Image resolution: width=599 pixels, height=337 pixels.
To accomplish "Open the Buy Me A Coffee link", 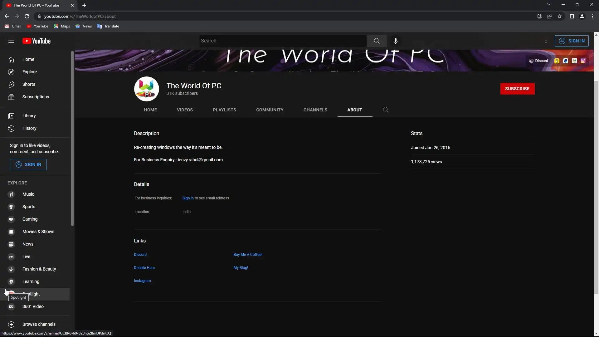I will point(248,255).
